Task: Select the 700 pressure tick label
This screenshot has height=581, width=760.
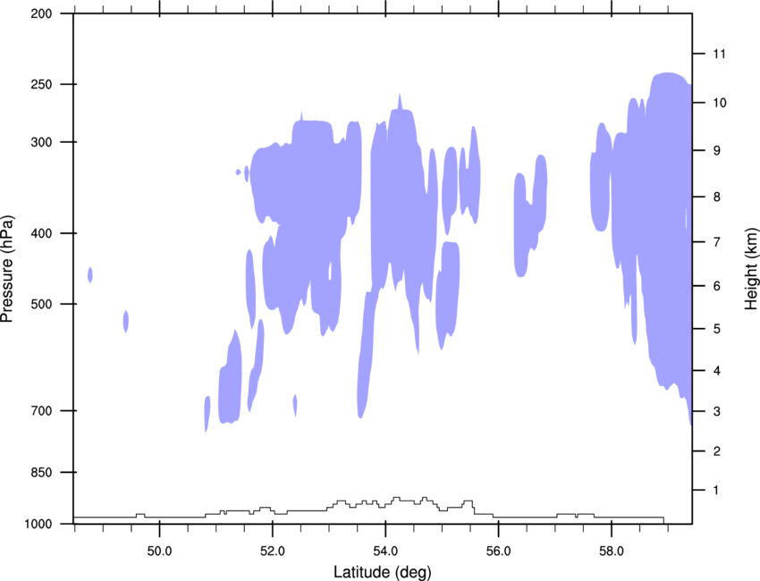Action: [x=41, y=411]
